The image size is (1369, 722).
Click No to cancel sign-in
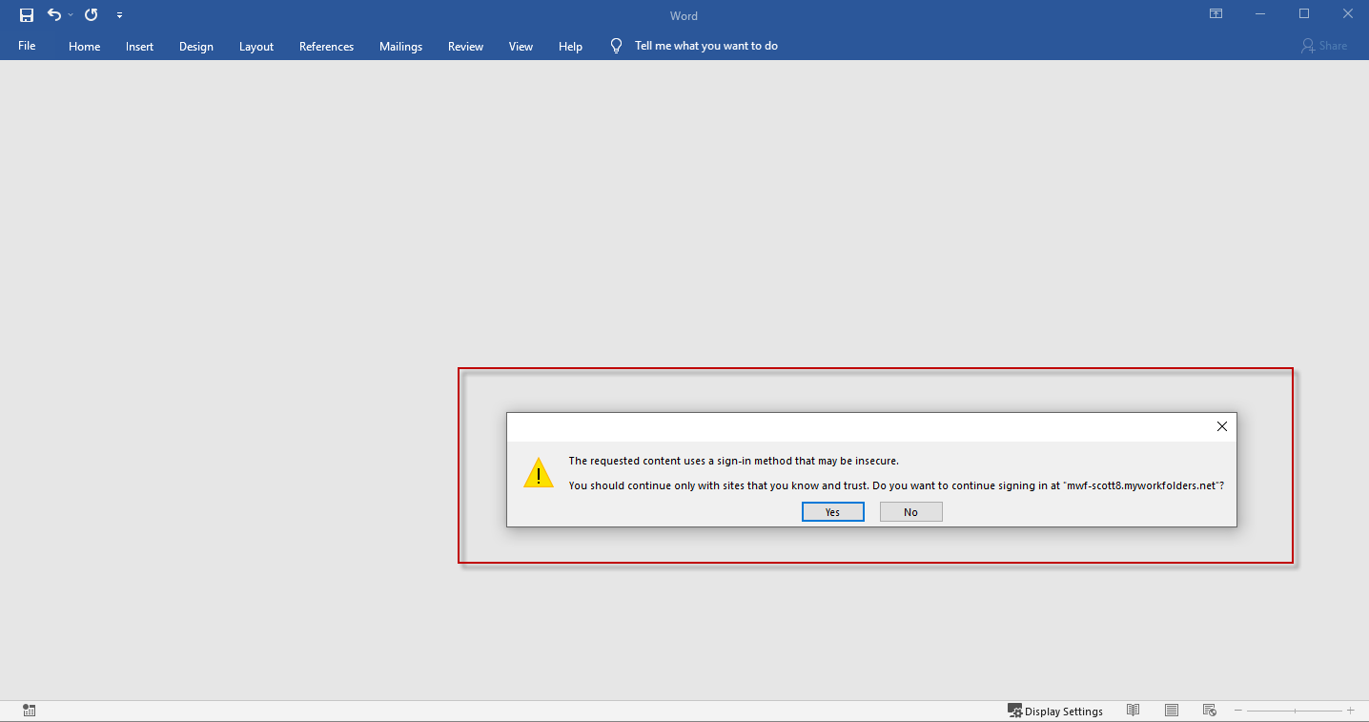click(x=910, y=512)
